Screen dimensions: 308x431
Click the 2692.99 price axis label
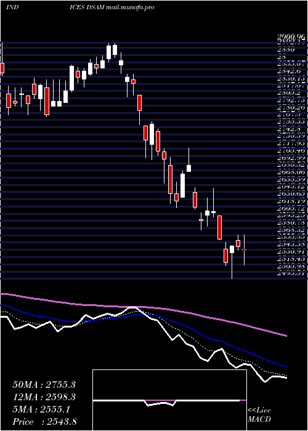pos(292,158)
